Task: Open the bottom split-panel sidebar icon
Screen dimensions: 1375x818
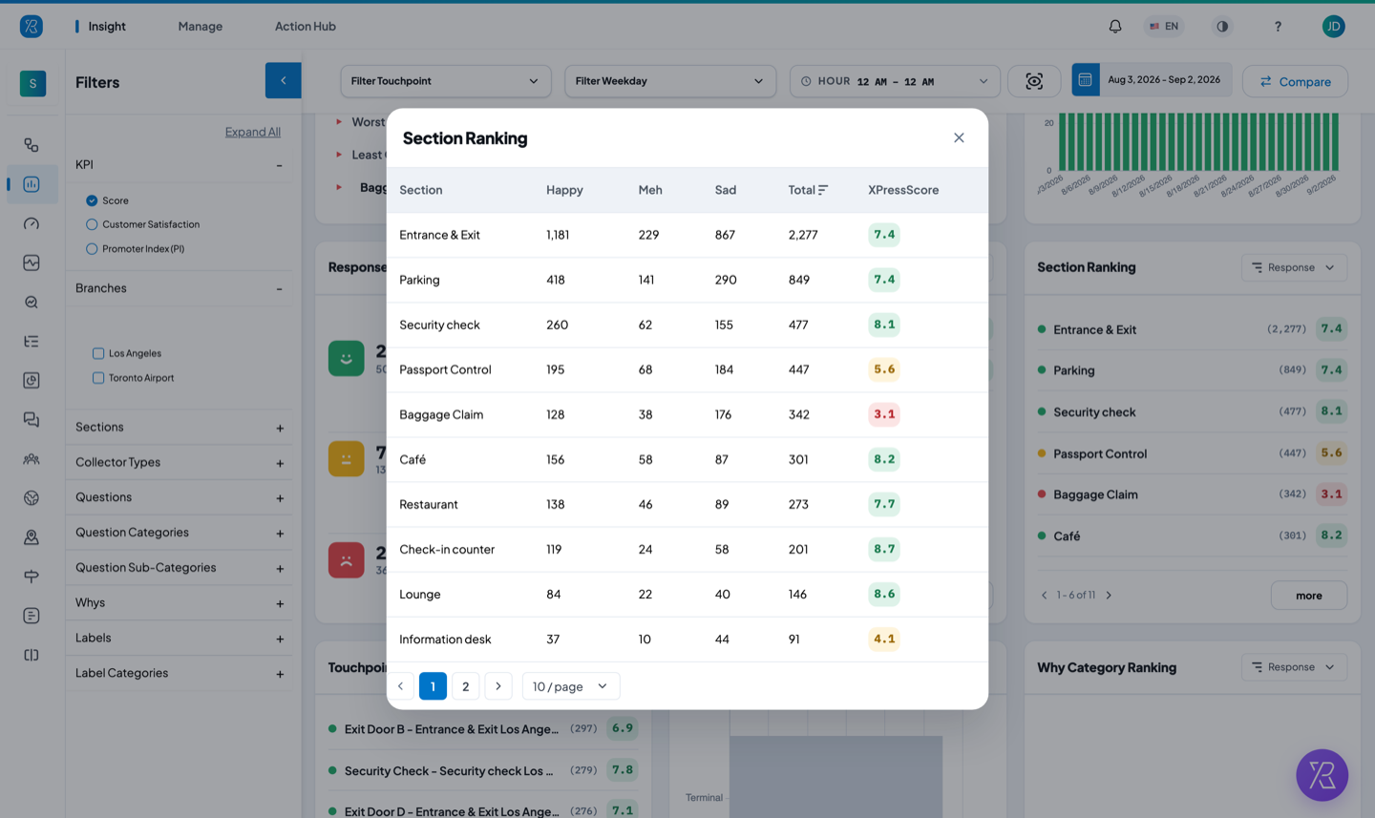Action: pos(32,655)
